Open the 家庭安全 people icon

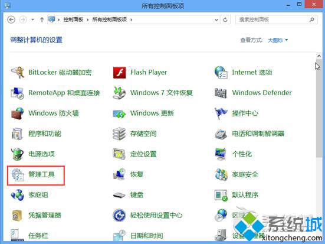221,174
